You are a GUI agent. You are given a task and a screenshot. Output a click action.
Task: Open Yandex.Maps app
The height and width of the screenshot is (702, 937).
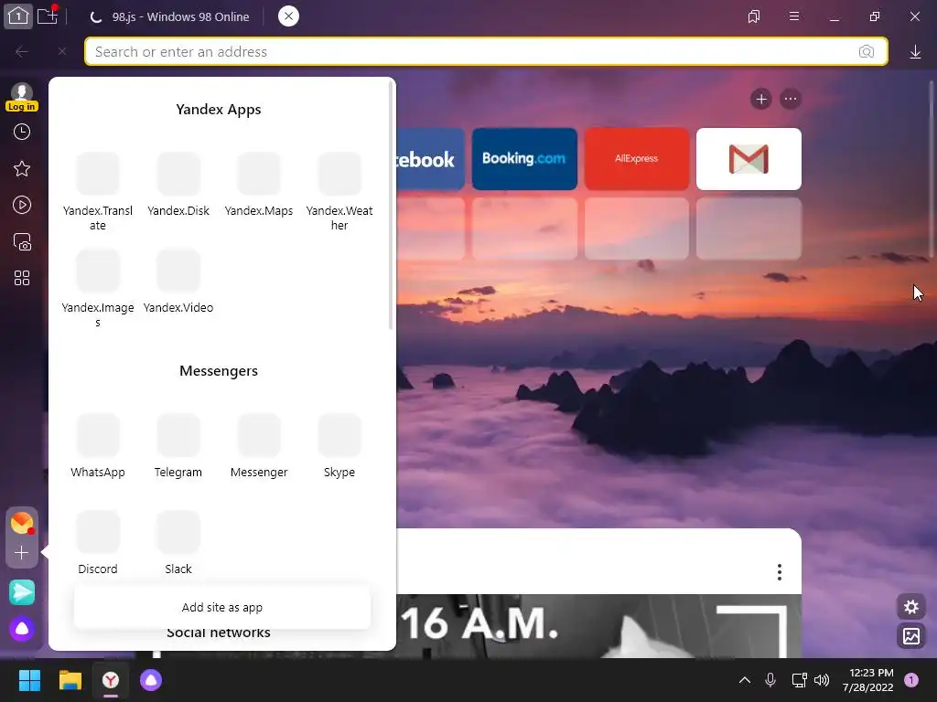259,185
